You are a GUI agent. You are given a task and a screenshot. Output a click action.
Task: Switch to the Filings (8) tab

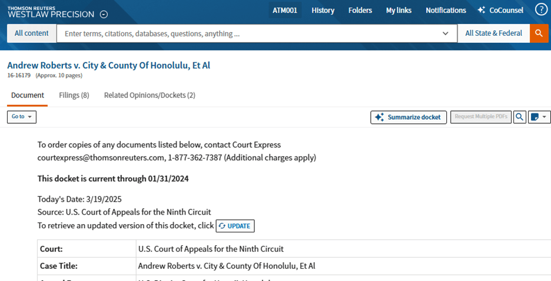74,95
